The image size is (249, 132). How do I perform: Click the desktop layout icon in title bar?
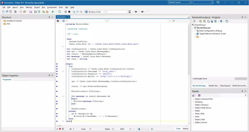[x=218, y=2]
